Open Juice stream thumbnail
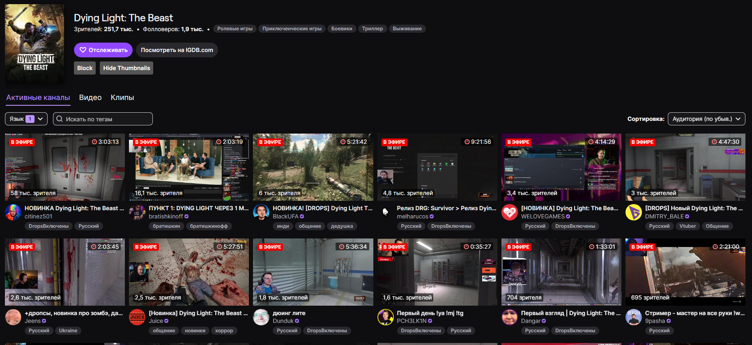This screenshot has height=345, width=752. [x=189, y=272]
